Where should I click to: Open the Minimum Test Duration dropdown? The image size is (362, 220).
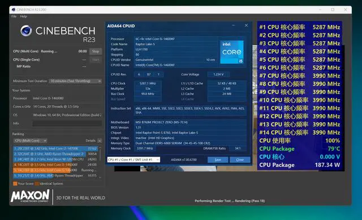pos(75,81)
